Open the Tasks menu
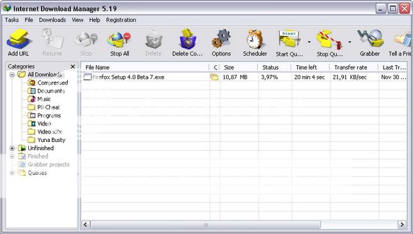The image size is (413, 234). 12,20
